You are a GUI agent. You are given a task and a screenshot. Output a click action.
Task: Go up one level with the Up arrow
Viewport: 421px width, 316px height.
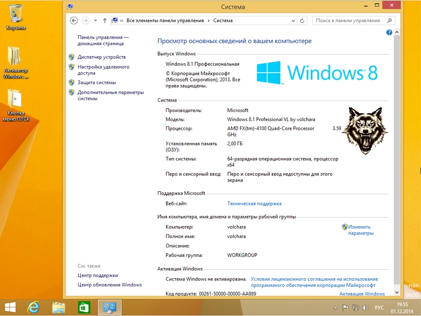coord(104,21)
